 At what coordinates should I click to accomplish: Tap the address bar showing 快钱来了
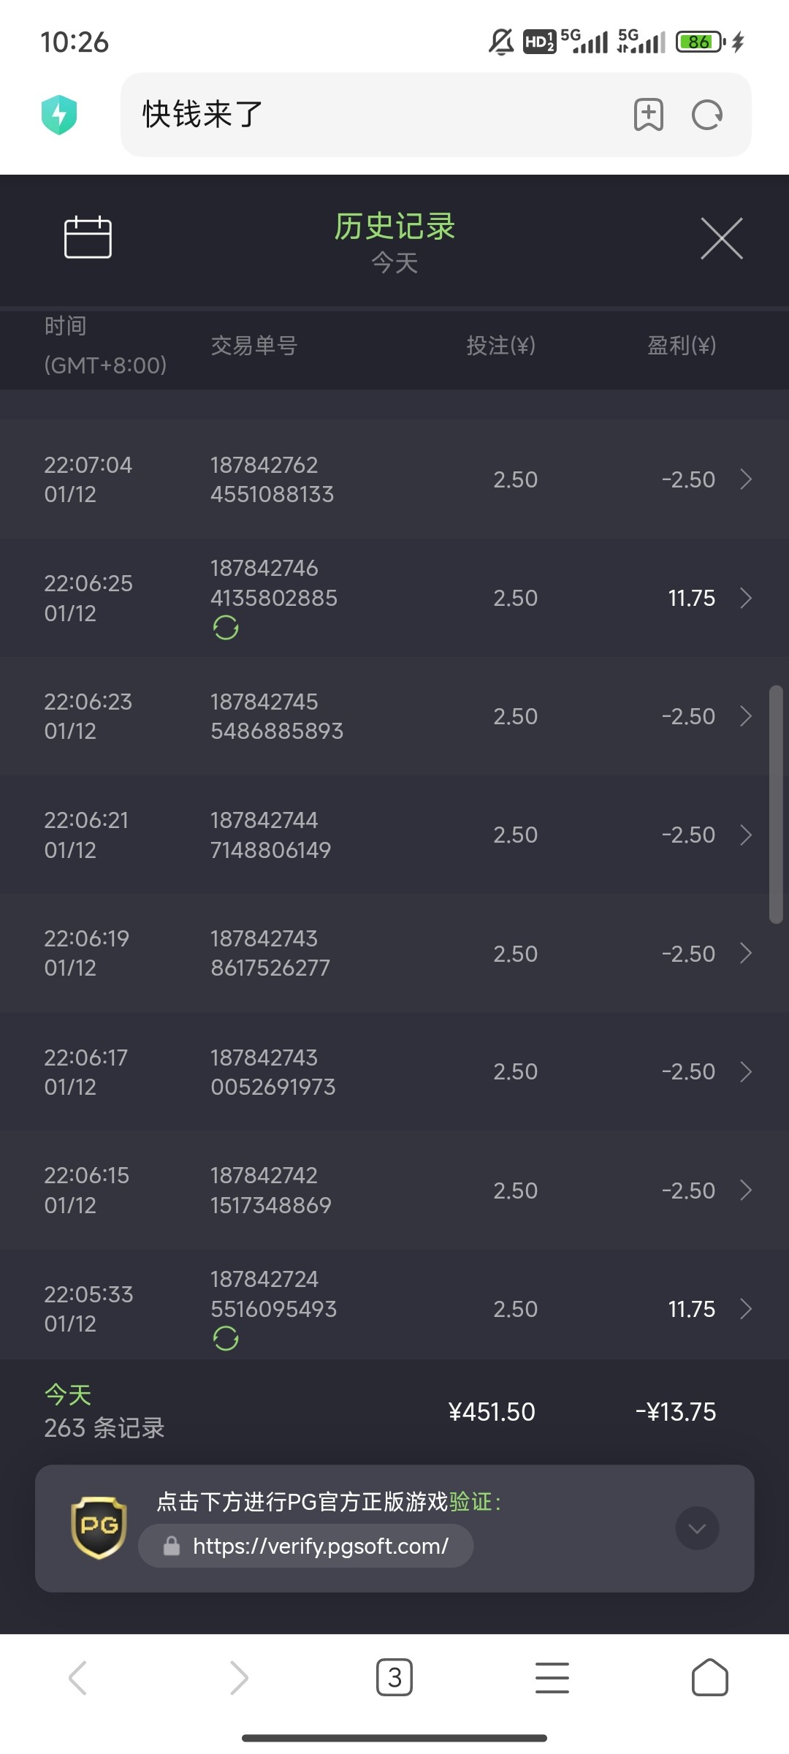[x=365, y=115]
